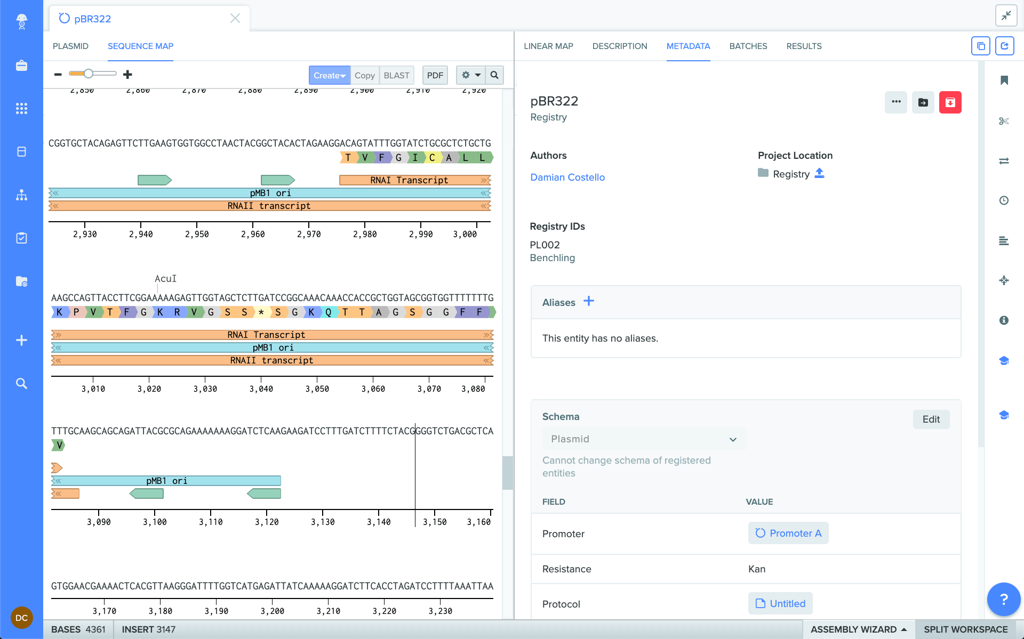Open the alignments lines icon
The image size is (1024, 639).
coord(1004,241)
